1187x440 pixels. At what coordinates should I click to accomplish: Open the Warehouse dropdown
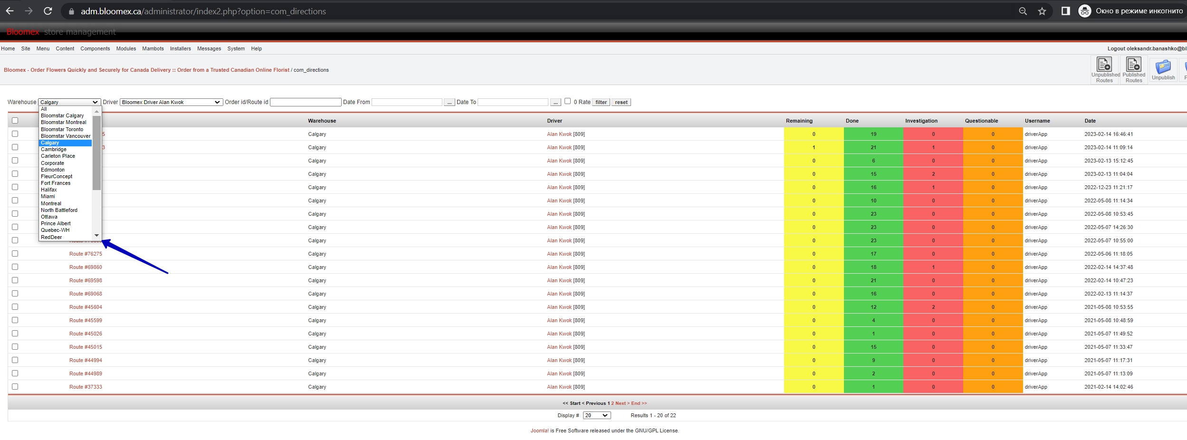click(x=69, y=102)
